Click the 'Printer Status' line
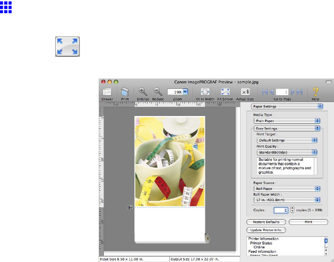 (261, 243)
